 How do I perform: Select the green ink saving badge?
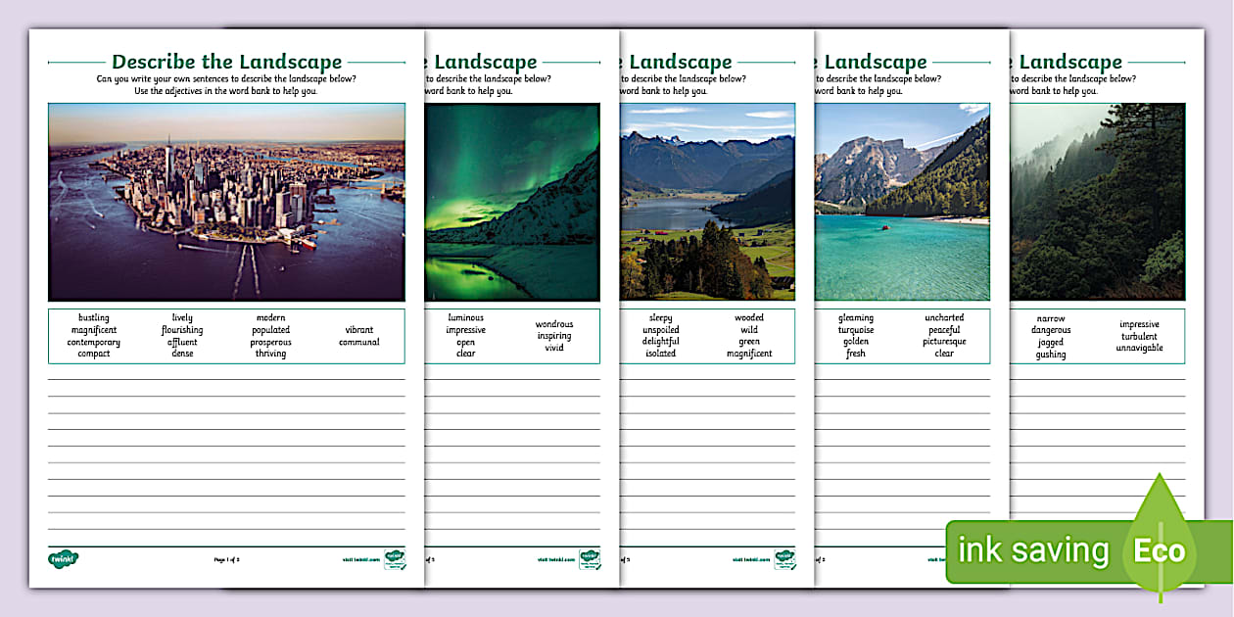point(1038,550)
